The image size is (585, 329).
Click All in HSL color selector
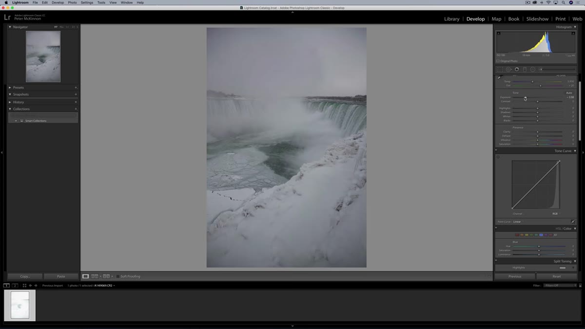[x=555, y=235]
